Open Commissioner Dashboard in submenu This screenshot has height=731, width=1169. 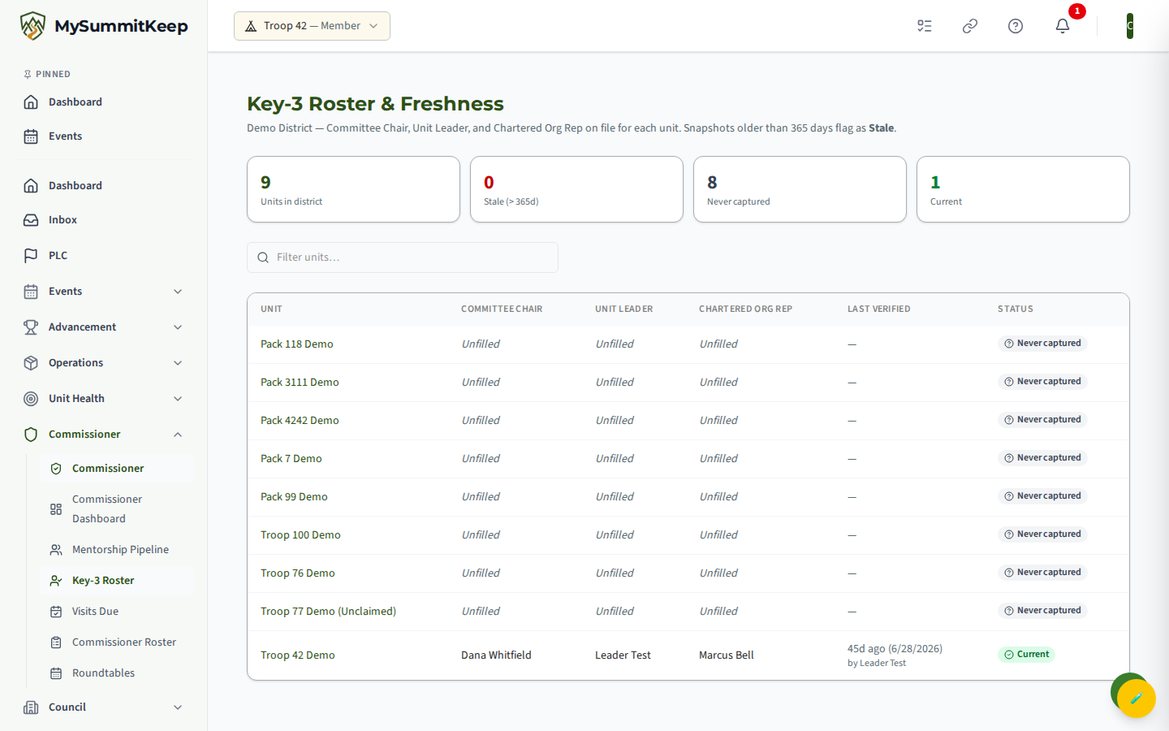click(117, 509)
